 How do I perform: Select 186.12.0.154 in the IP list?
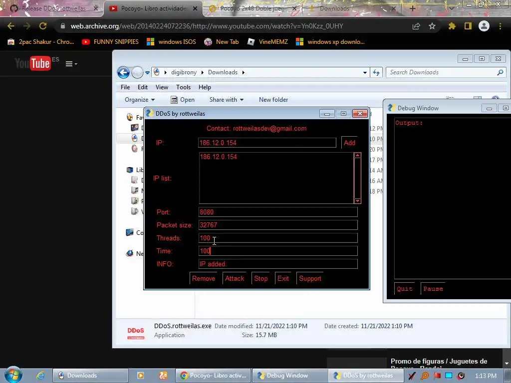[219, 157]
